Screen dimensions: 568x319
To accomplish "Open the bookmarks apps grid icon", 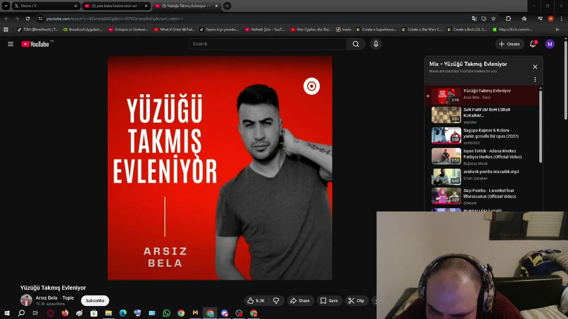I will [x=6, y=30].
